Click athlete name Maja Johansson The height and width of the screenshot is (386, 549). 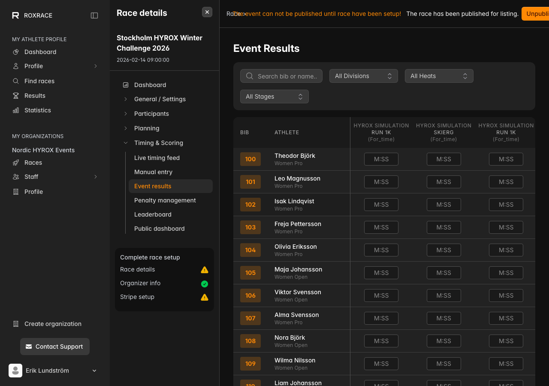coord(298,269)
